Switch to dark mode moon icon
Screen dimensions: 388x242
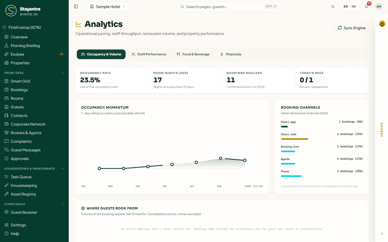tap(333, 6)
